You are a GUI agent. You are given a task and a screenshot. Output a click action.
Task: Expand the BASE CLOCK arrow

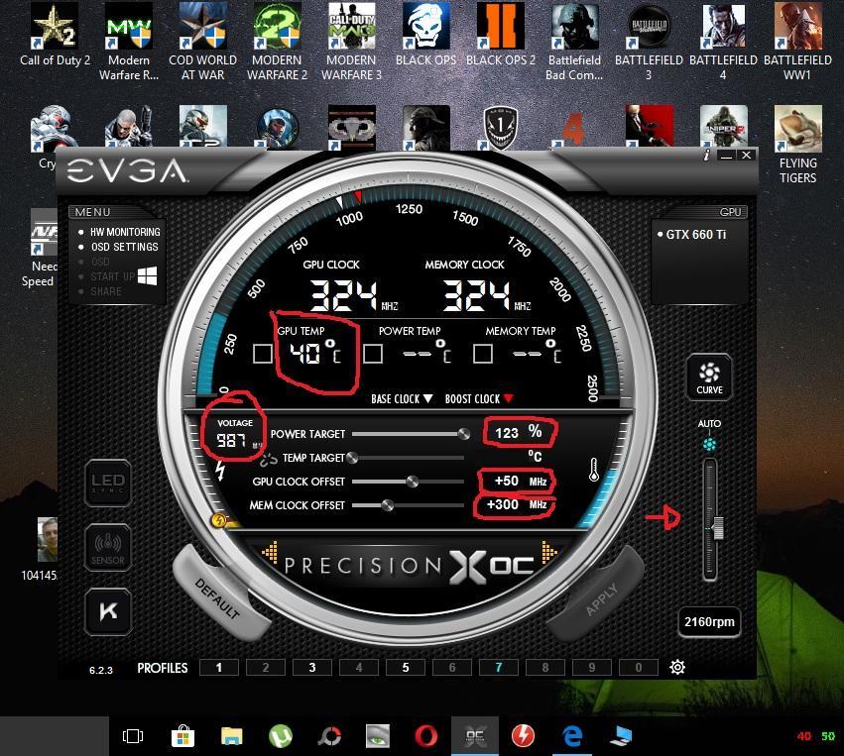click(427, 398)
